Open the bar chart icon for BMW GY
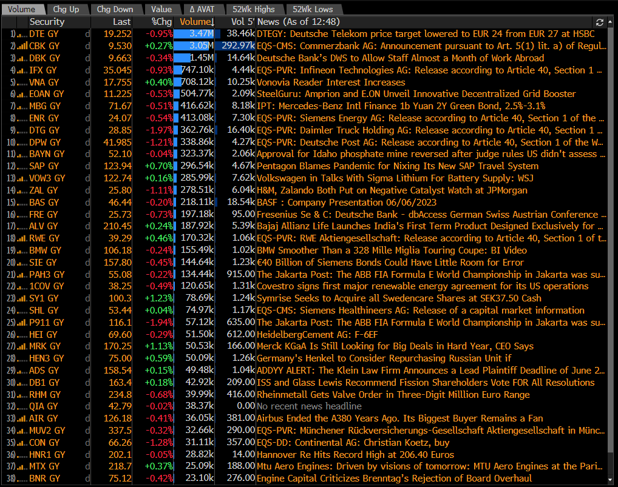Viewport: 618px width, 487px height. pyautogui.click(x=22, y=250)
